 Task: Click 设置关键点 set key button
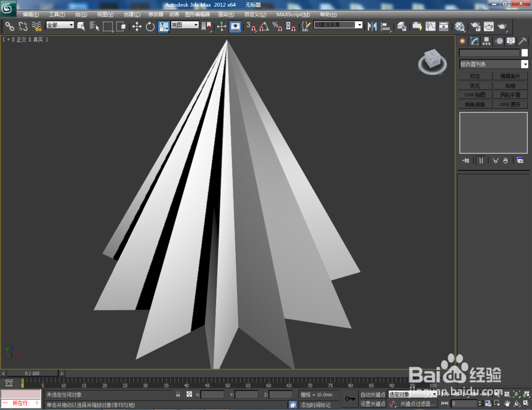pos(373,404)
